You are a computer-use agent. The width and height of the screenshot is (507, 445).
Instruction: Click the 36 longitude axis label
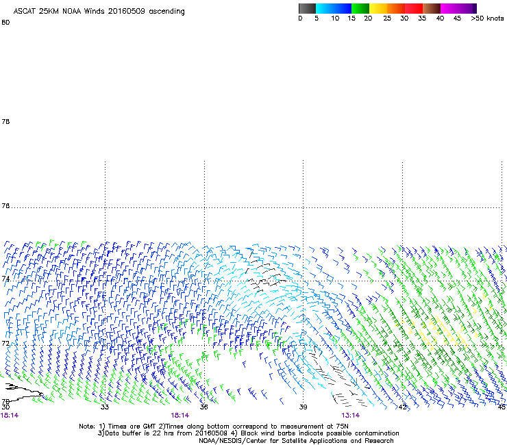203,407
